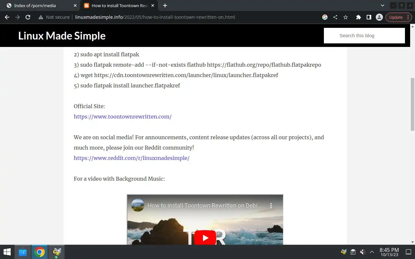Click the Update browser button
Screen dimensions: 415x259
coord(396,17)
